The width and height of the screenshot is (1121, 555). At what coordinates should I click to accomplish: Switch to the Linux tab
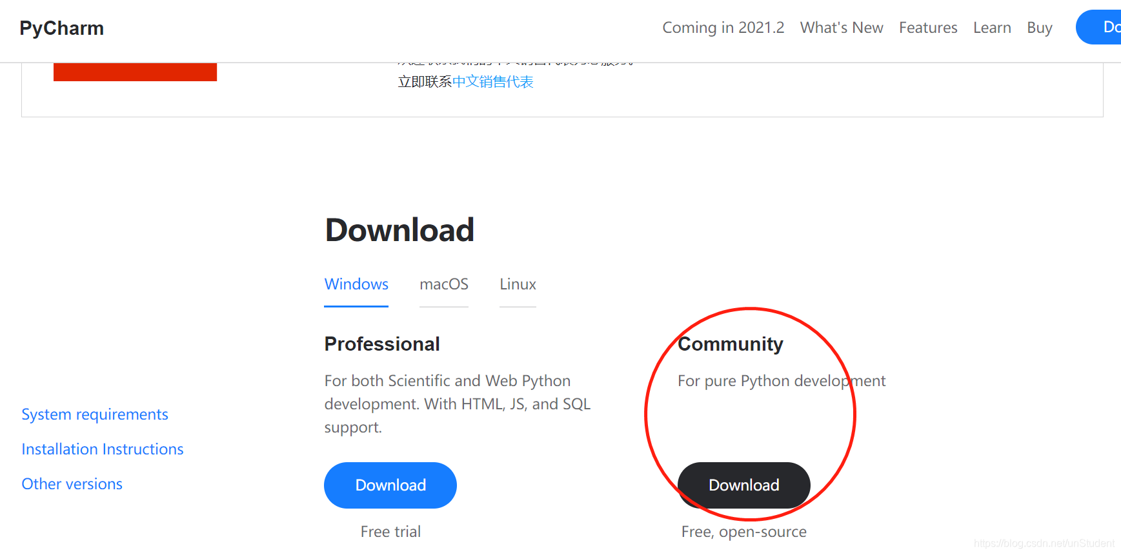[x=518, y=284]
